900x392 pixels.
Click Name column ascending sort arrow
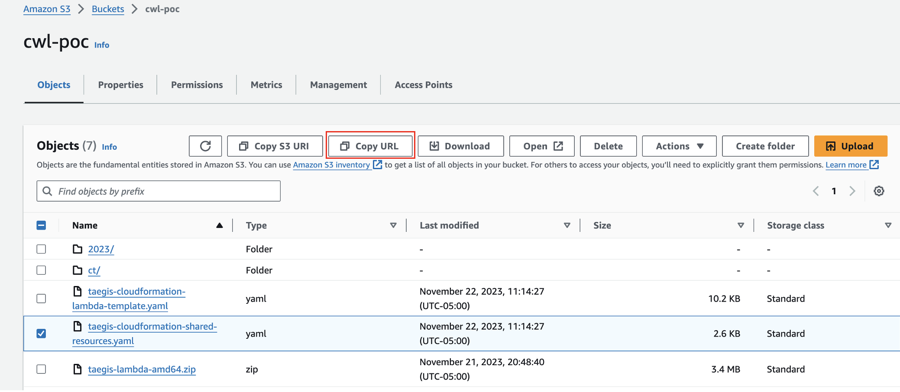click(220, 225)
